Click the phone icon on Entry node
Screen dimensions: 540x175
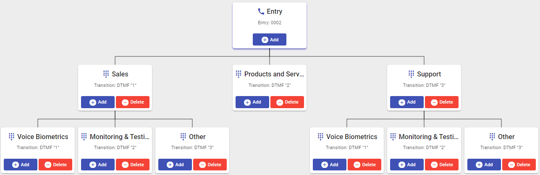coord(261,12)
